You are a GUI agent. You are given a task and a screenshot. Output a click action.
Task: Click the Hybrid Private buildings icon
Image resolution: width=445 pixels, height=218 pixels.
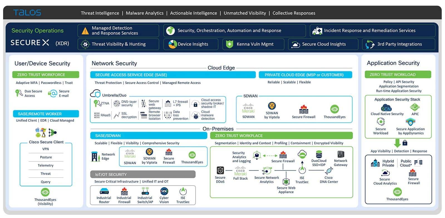pos(375,163)
